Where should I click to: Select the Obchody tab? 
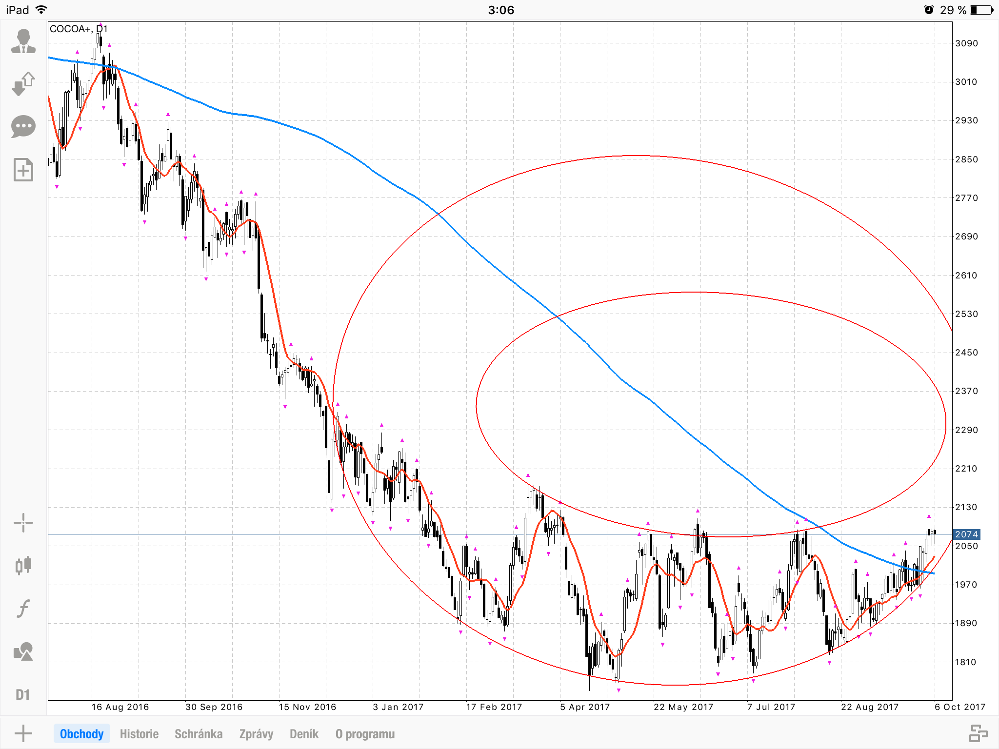[82, 734]
